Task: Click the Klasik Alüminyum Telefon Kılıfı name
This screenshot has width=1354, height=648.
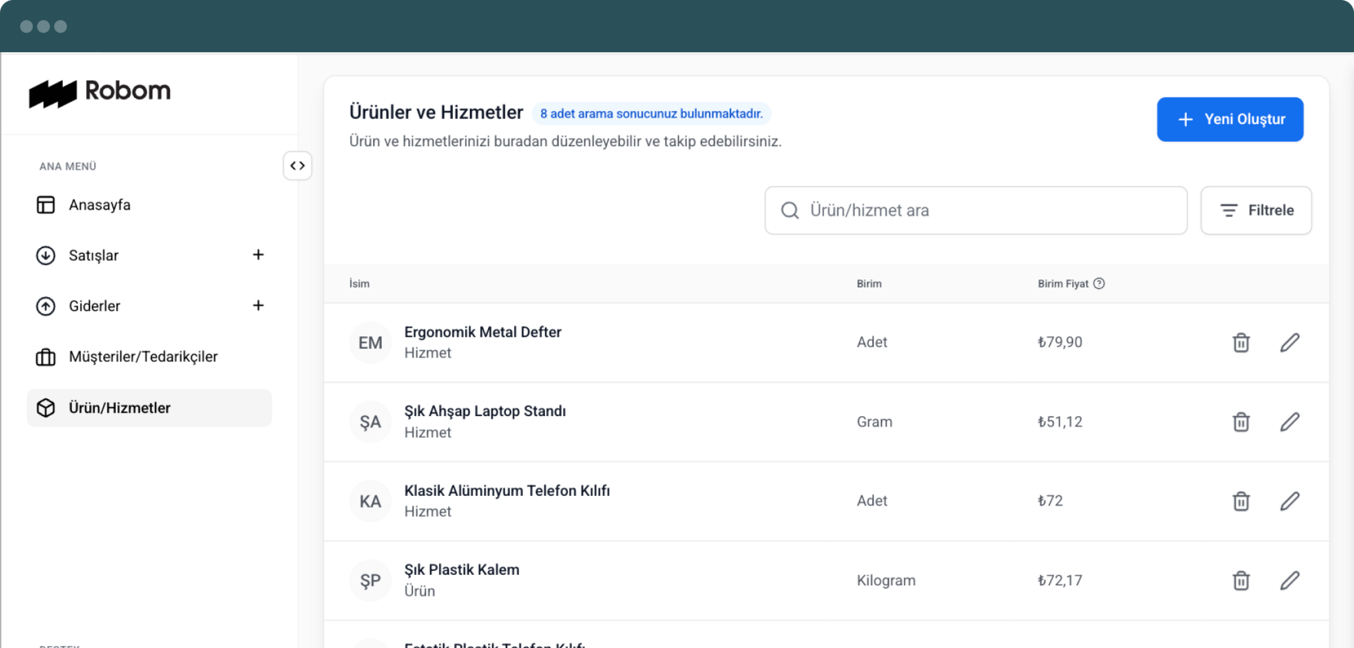Action: [507, 490]
